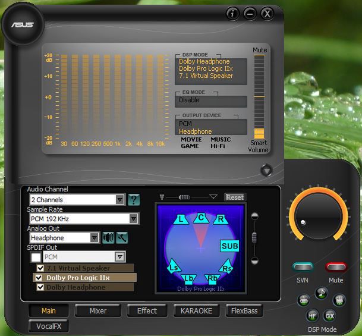Toggle the red Mute switch
This screenshot has width=362, height=336.
(x=336, y=267)
